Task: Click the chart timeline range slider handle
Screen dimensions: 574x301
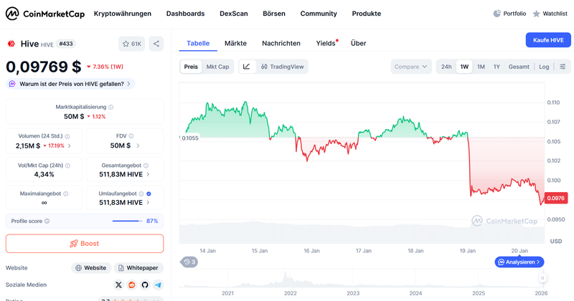Action: pyautogui.click(x=542, y=278)
